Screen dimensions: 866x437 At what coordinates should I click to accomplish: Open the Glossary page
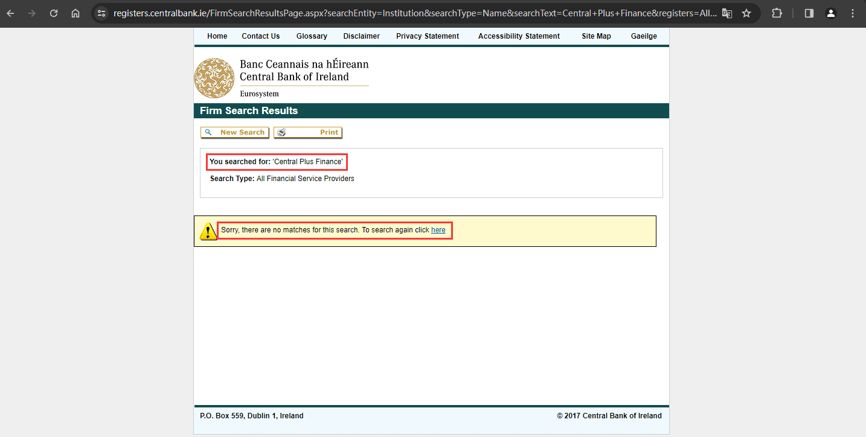tap(312, 36)
